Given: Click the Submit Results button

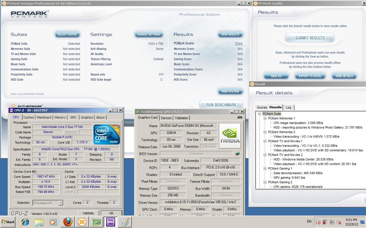Looking at the screenshot, I should click(x=310, y=38).
